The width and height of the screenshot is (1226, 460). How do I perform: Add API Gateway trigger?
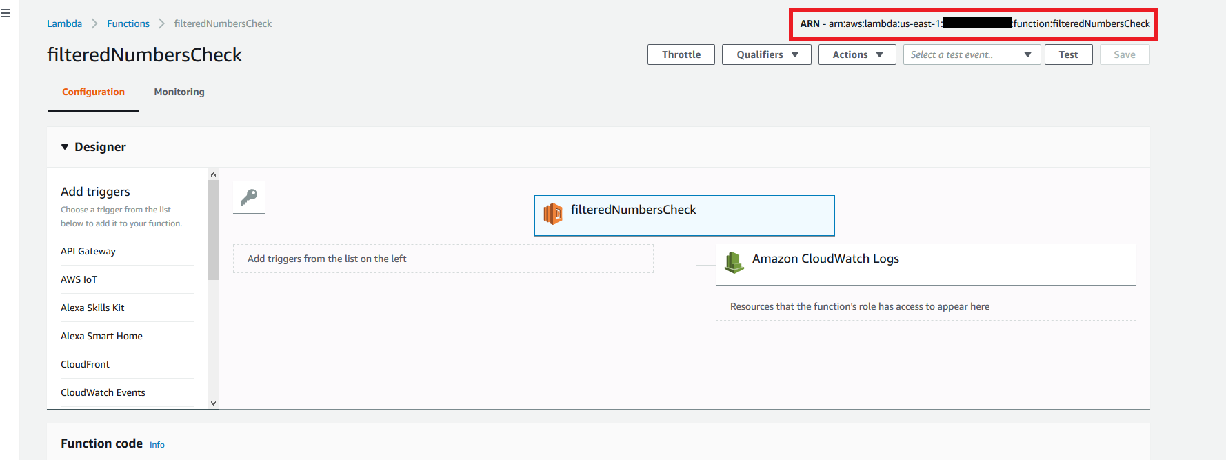88,251
